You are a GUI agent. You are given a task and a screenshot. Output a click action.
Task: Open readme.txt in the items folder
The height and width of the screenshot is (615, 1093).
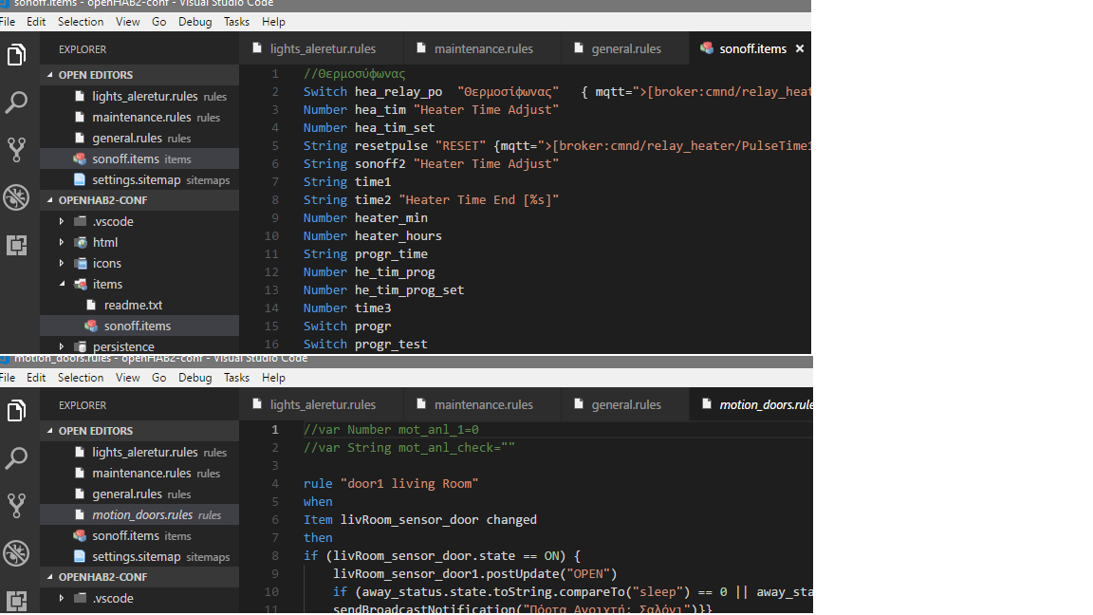[x=133, y=305]
